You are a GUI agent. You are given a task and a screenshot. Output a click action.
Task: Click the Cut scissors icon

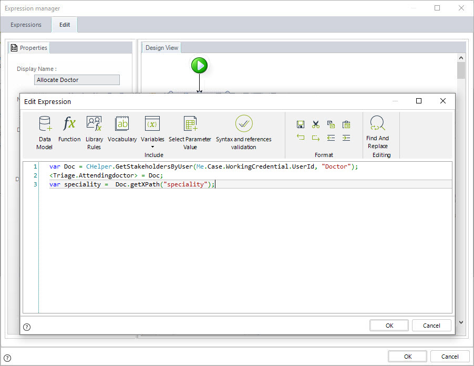point(316,124)
